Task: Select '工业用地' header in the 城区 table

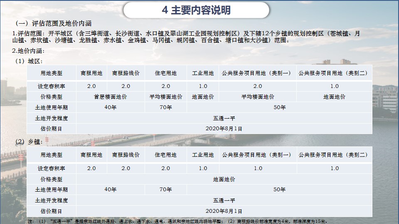Action: 203,73
